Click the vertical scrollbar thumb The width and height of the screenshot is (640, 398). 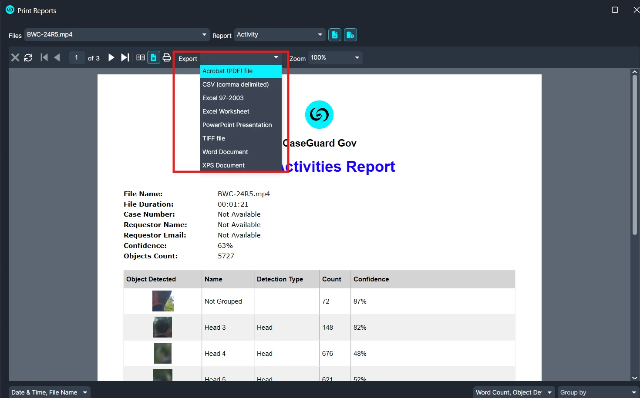(x=635, y=155)
